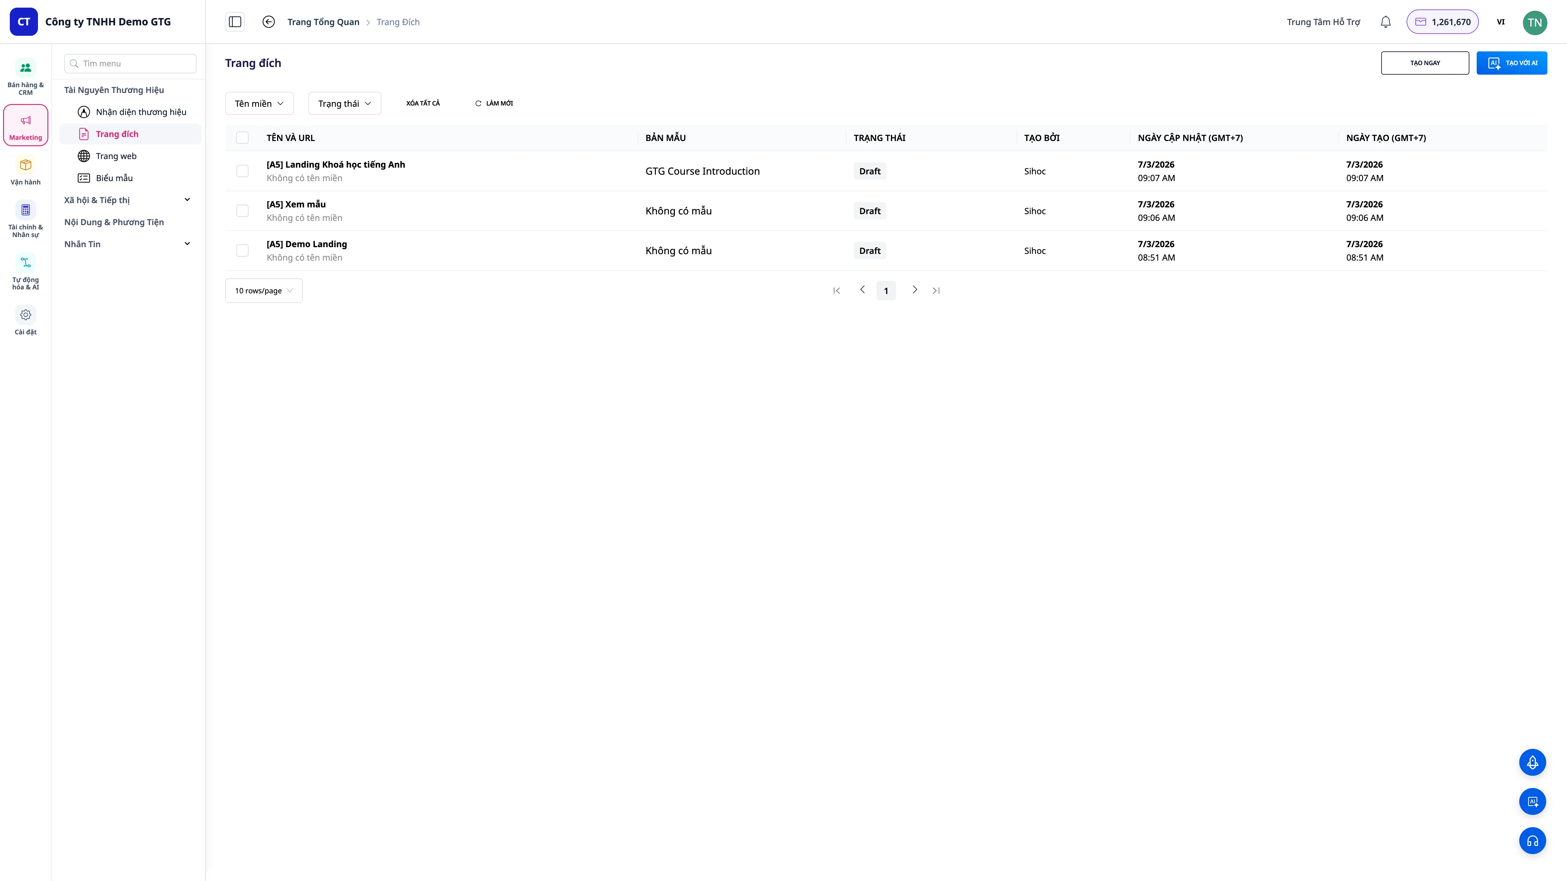The height and width of the screenshot is (881, 1567).
Task: Tick the select-all checkbox in table header
Action: (x=242, y=138)
